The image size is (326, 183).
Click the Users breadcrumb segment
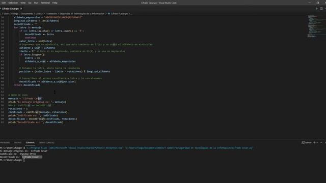pos(7,14)
